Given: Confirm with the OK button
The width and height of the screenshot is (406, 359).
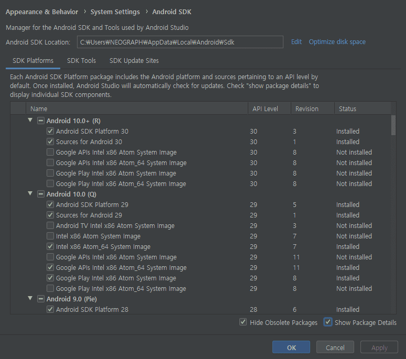Looking at the screenshot, I should (291, 347).
